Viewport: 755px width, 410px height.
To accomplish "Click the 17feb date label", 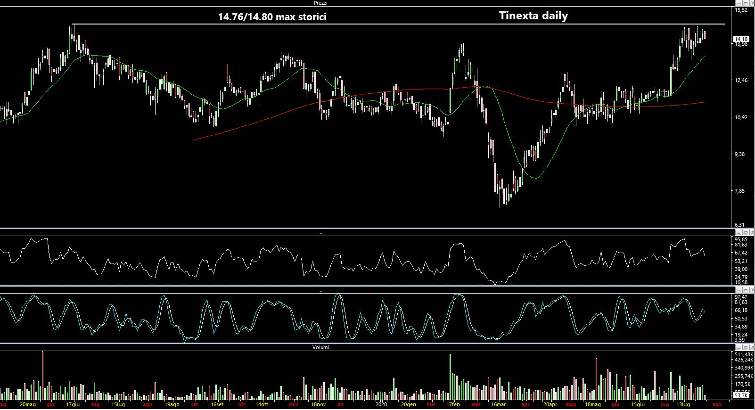I will coord(453,404).
